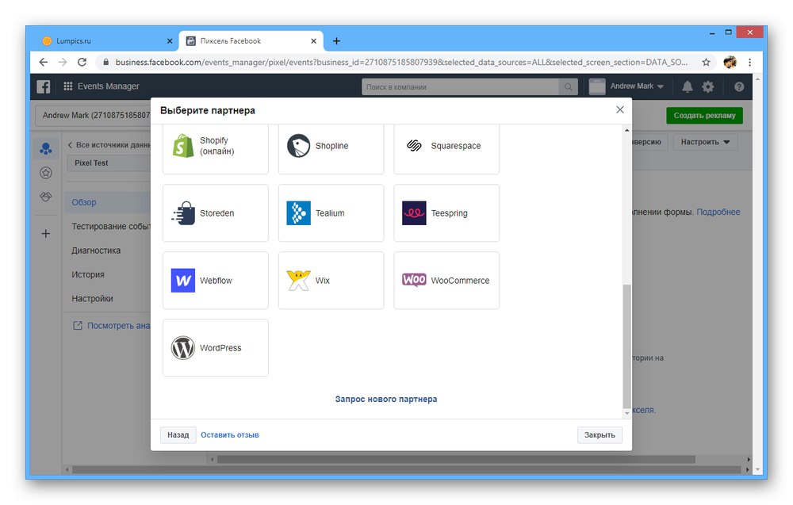Focus the Поиск в компании search field
This screenshot has width=793, height=505.
point(460,87)
